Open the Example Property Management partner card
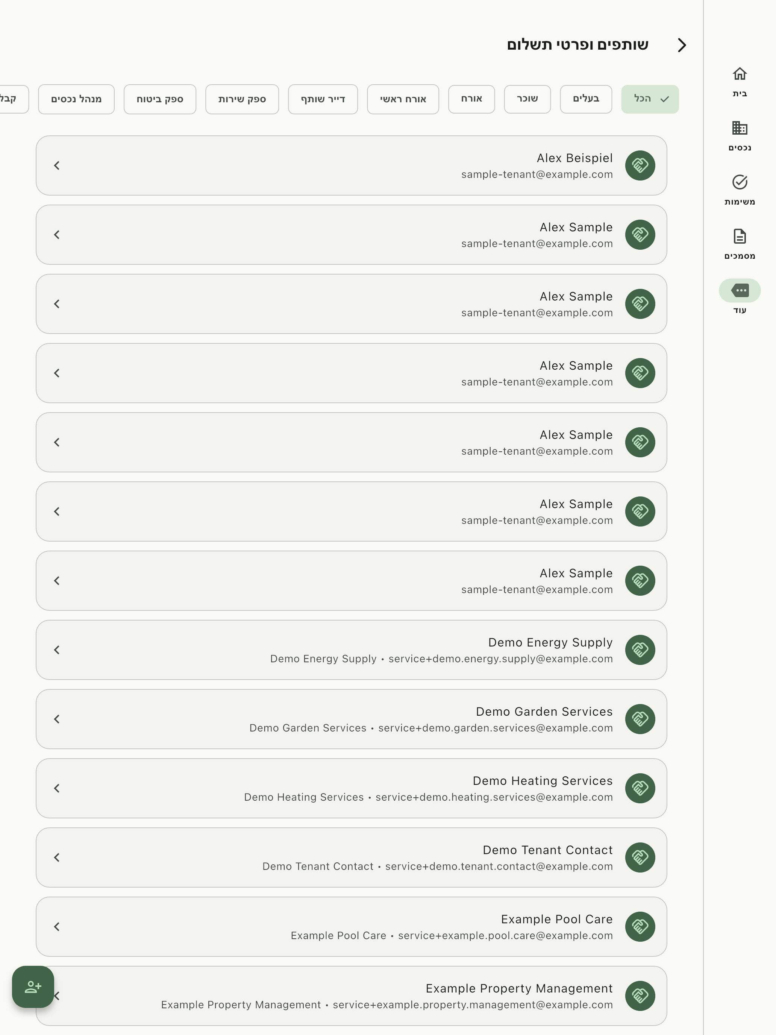 pyautogui.click(x=351, y=996)
